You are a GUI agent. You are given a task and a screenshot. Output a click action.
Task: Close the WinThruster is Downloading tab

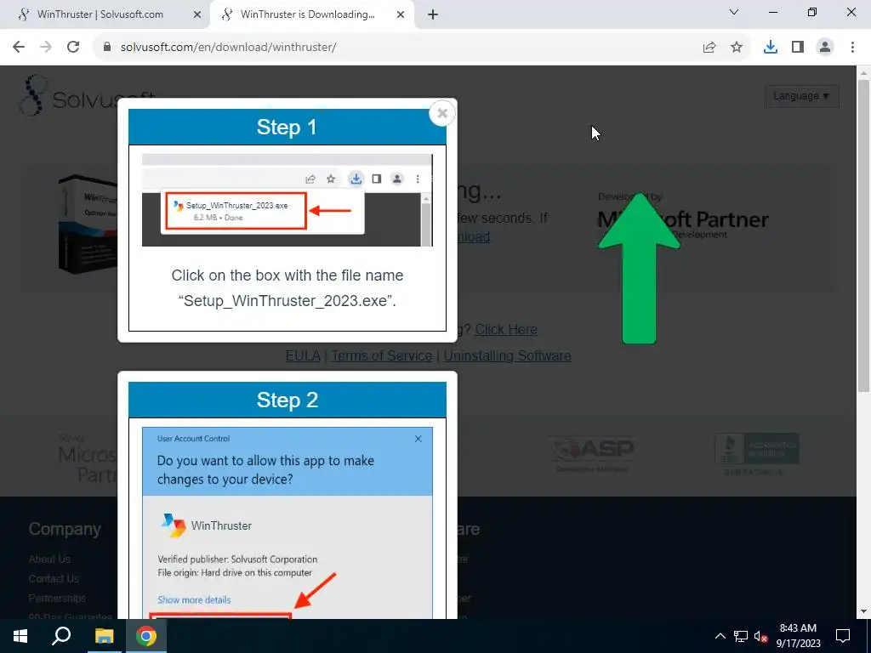[401, 15]
